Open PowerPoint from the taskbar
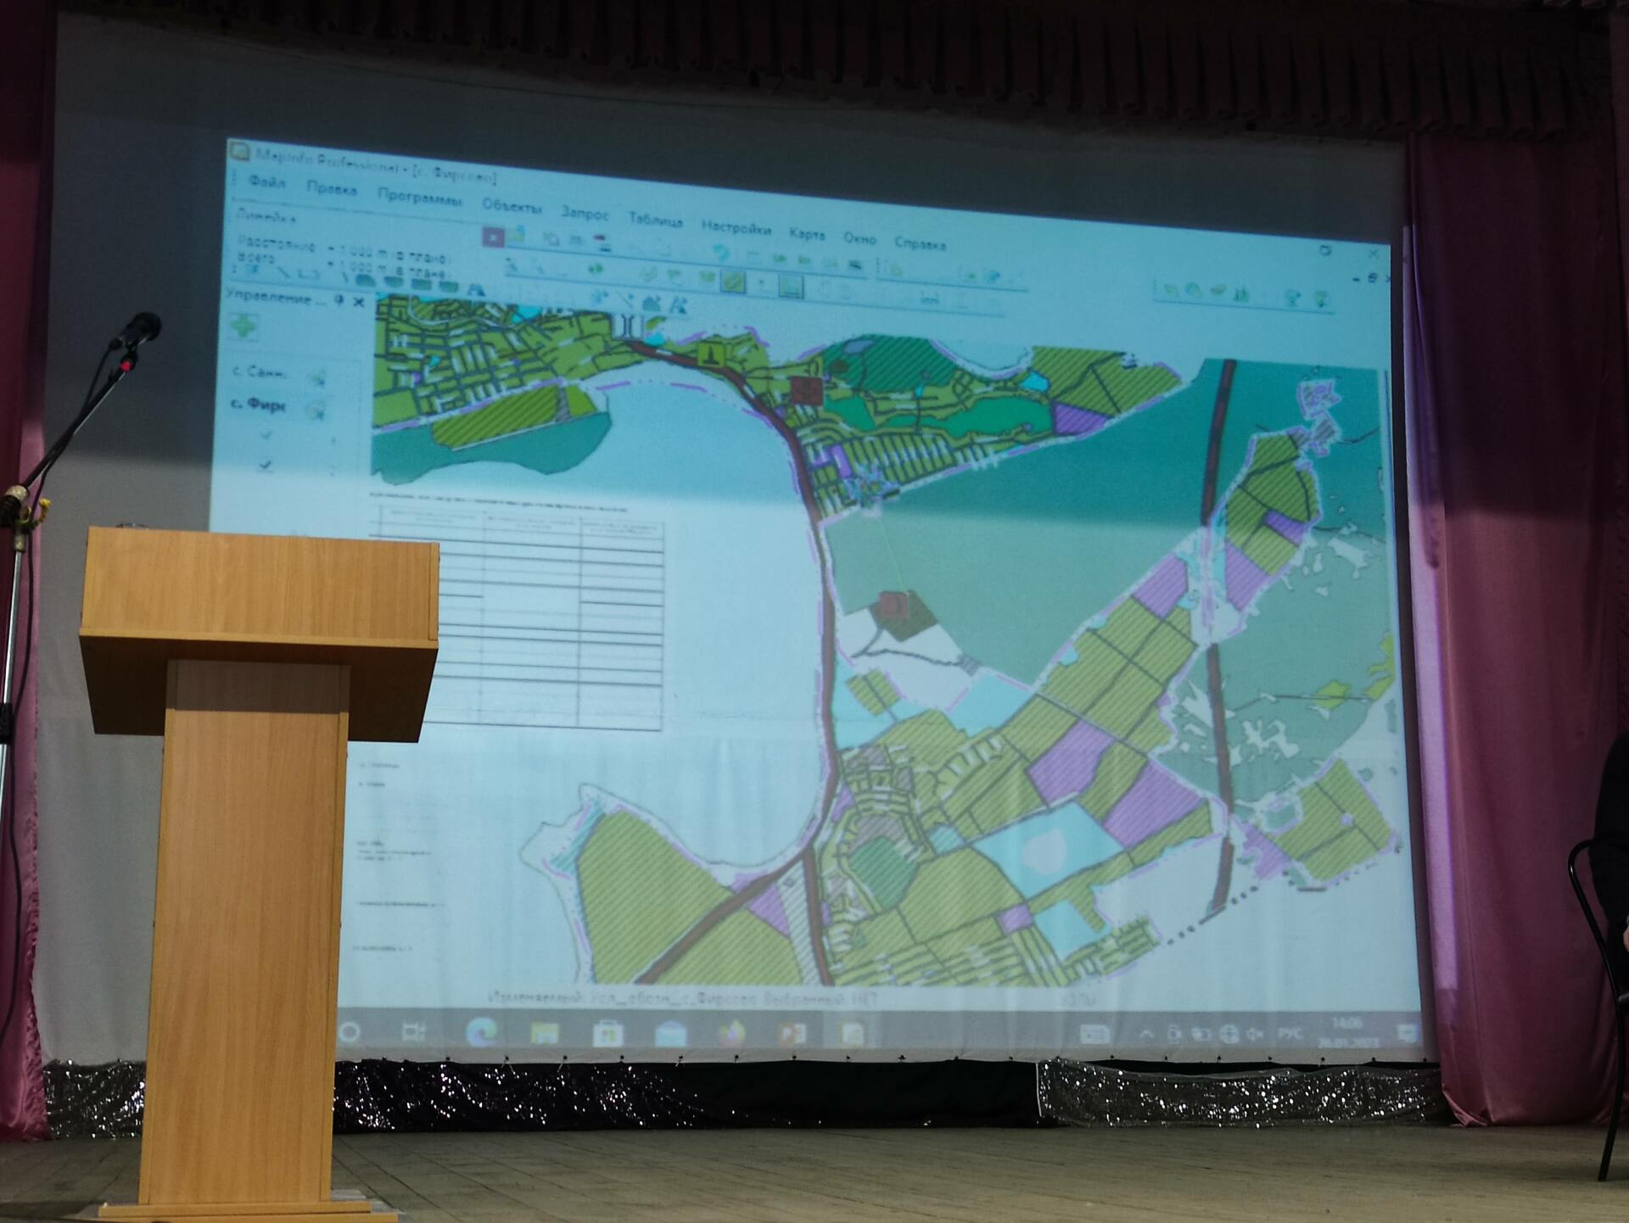The image size is (1629, 1223). [792, 1033]
